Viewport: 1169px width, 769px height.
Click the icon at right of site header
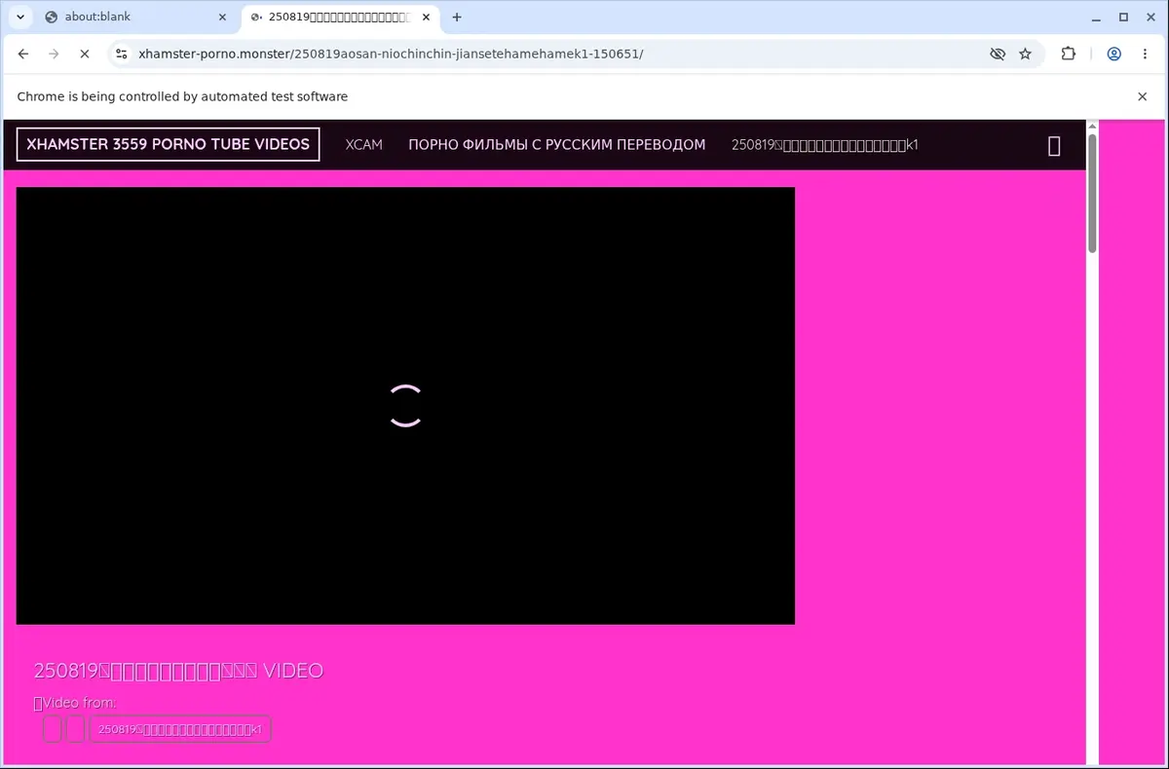[1054, 146]
